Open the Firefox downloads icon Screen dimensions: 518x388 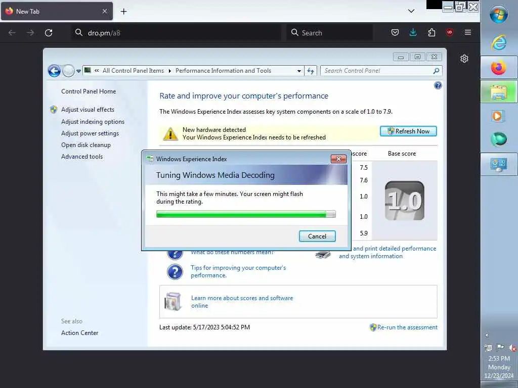[x=413, y=32]
